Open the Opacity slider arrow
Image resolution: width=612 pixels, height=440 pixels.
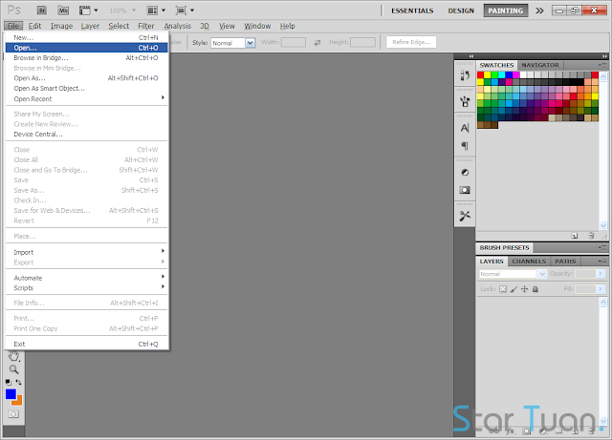pyautogui.click(x=601, y=274)
